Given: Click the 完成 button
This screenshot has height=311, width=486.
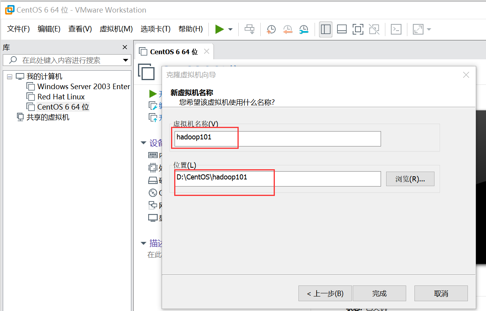Looking at the screenshot, I should (379, 293).
